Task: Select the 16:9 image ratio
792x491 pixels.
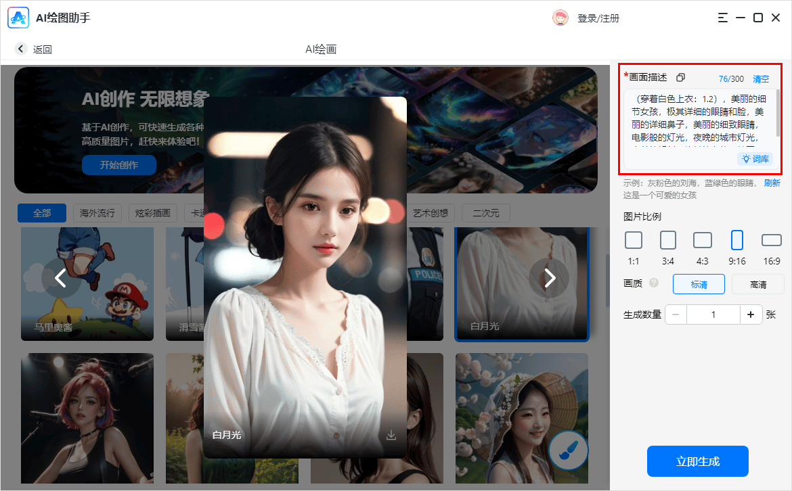Action: [x=771, y=240]
